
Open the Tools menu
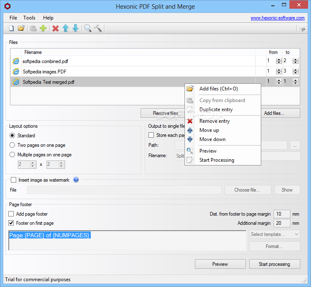point(29,18)
